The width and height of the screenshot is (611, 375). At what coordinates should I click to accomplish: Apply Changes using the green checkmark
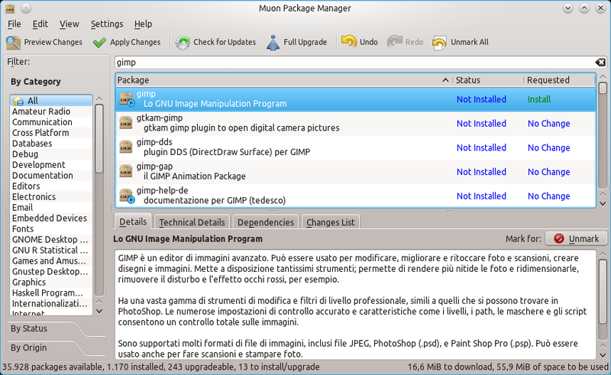[x=99, y=42]
